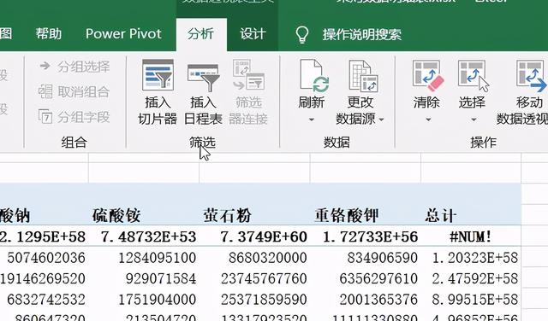Image resolution: width=548 pixels, height=321 pixels.
Task: Select the cell showing 8.99515E+58
Action: click(x=471, y=300)
